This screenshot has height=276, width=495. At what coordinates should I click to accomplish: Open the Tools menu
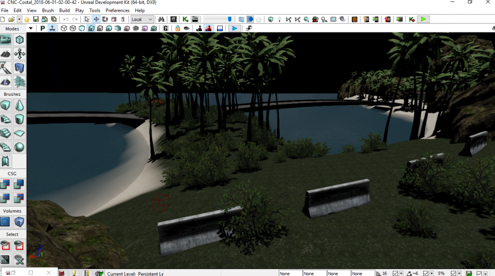(95, 10)
